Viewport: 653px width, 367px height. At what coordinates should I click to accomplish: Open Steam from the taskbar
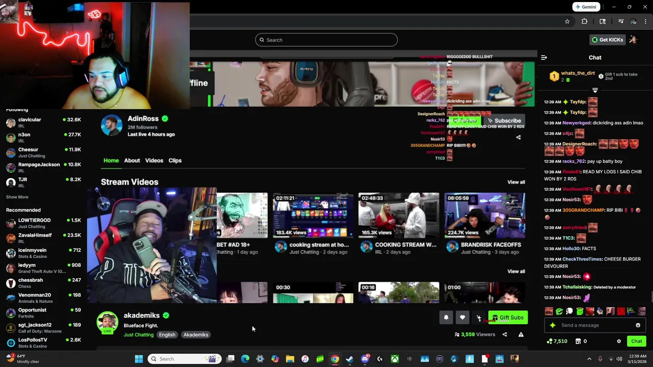pyautogui.click(x=349, y=359)
